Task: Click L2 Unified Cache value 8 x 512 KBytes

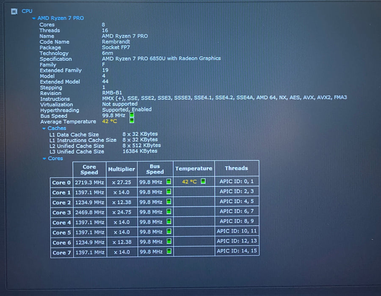Action: point(142,145)
